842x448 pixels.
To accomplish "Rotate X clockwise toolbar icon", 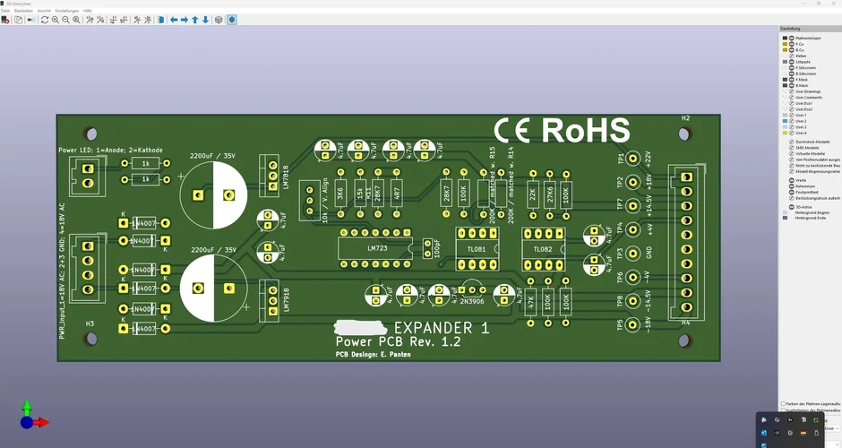I will [90, 20].
